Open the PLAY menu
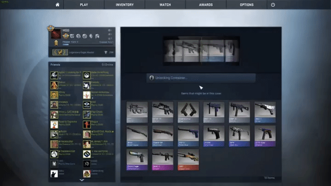 [84, 5]
